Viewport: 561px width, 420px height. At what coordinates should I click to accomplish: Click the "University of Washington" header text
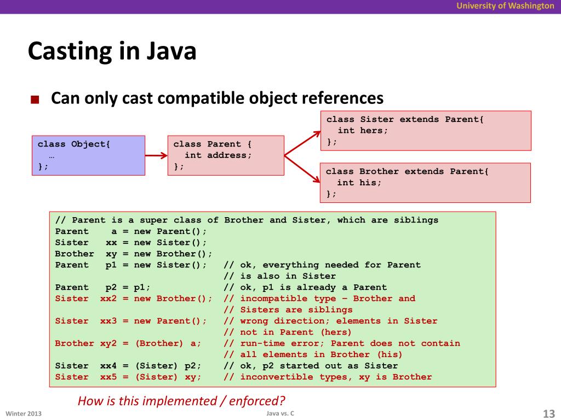point(505,5)
